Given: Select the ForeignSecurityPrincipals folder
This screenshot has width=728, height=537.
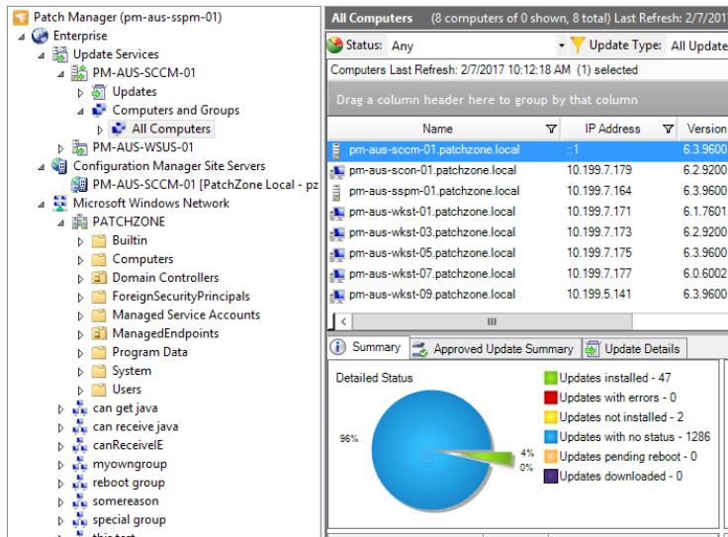Looking at the screenshot, I should click(x=181, y=296).
